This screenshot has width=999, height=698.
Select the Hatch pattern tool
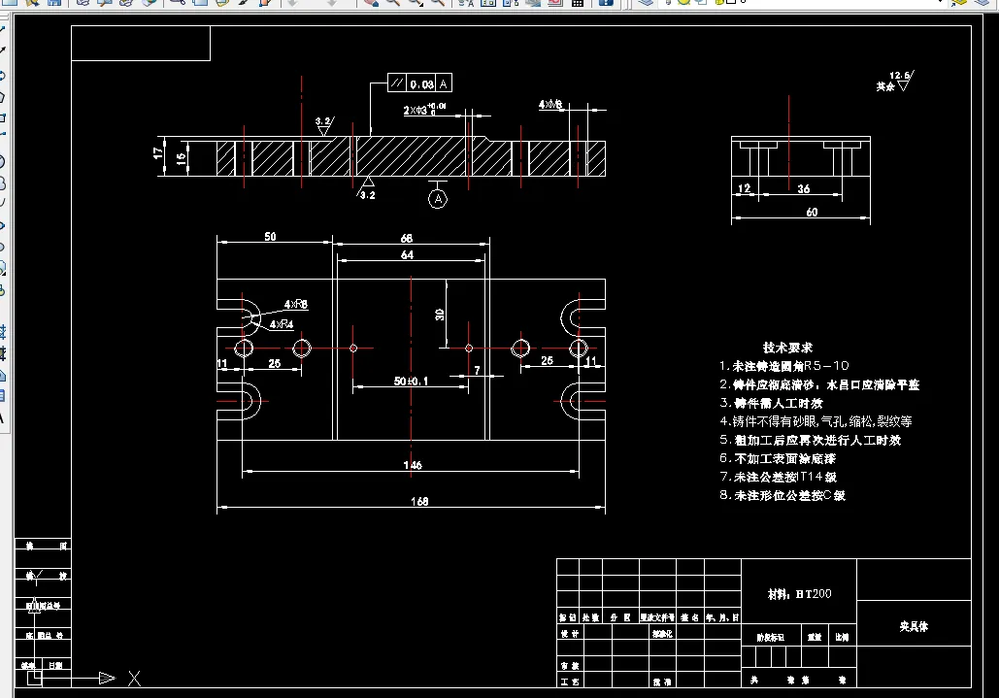click(3, 332)
